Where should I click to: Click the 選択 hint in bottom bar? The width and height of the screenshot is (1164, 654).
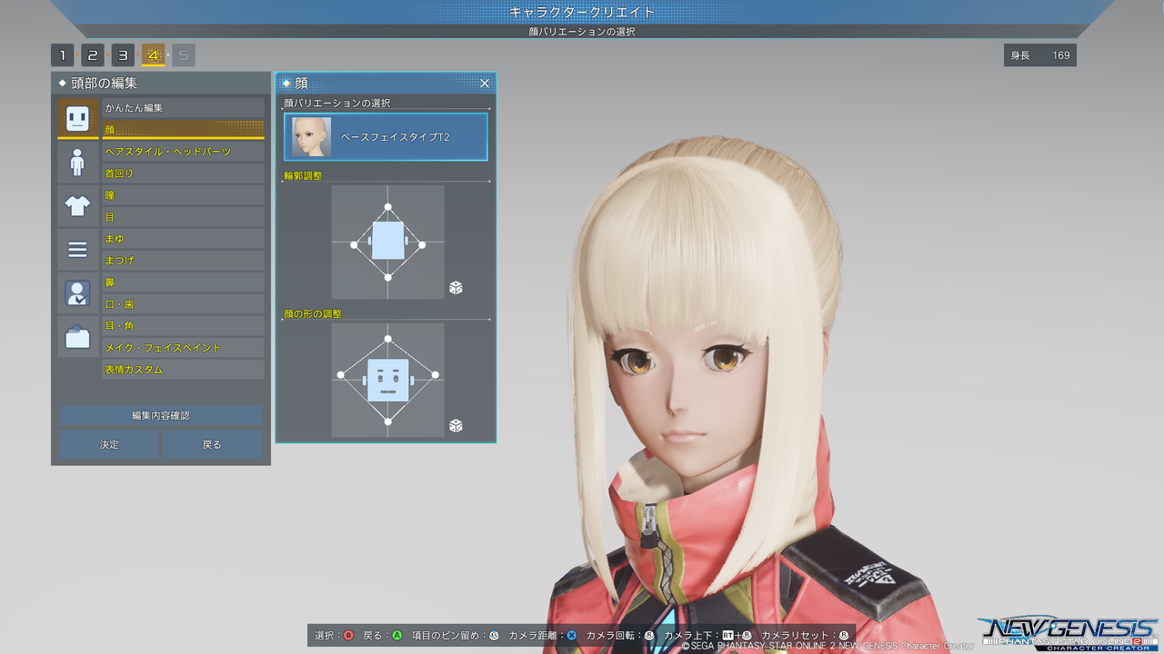pos(335,635)
